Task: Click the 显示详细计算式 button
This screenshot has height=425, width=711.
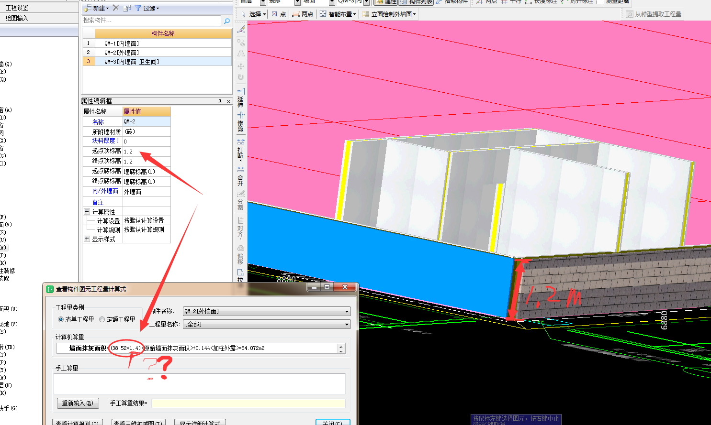Action: (x=200, y=423)
